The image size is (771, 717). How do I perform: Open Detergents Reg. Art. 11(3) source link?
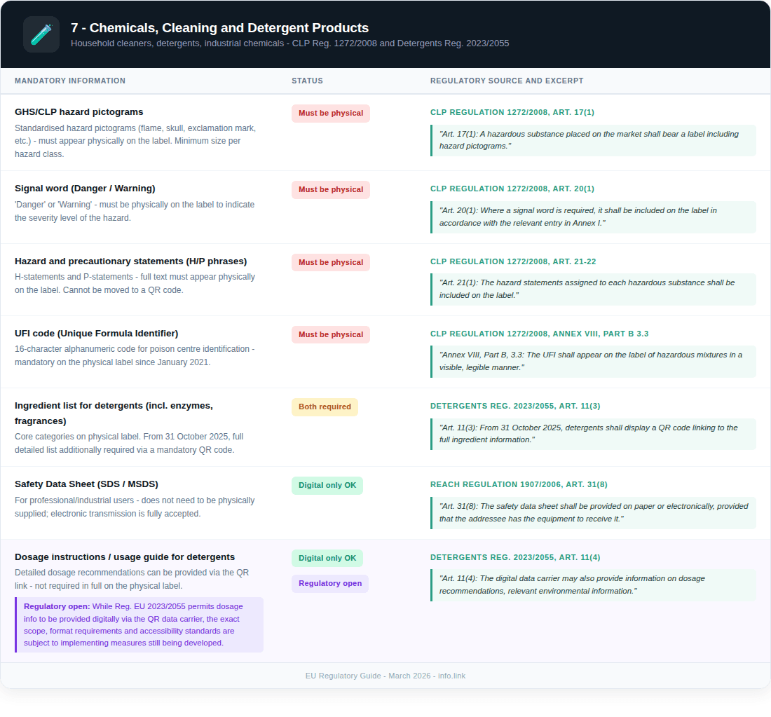pyautogui.click(x=514, y=406)
